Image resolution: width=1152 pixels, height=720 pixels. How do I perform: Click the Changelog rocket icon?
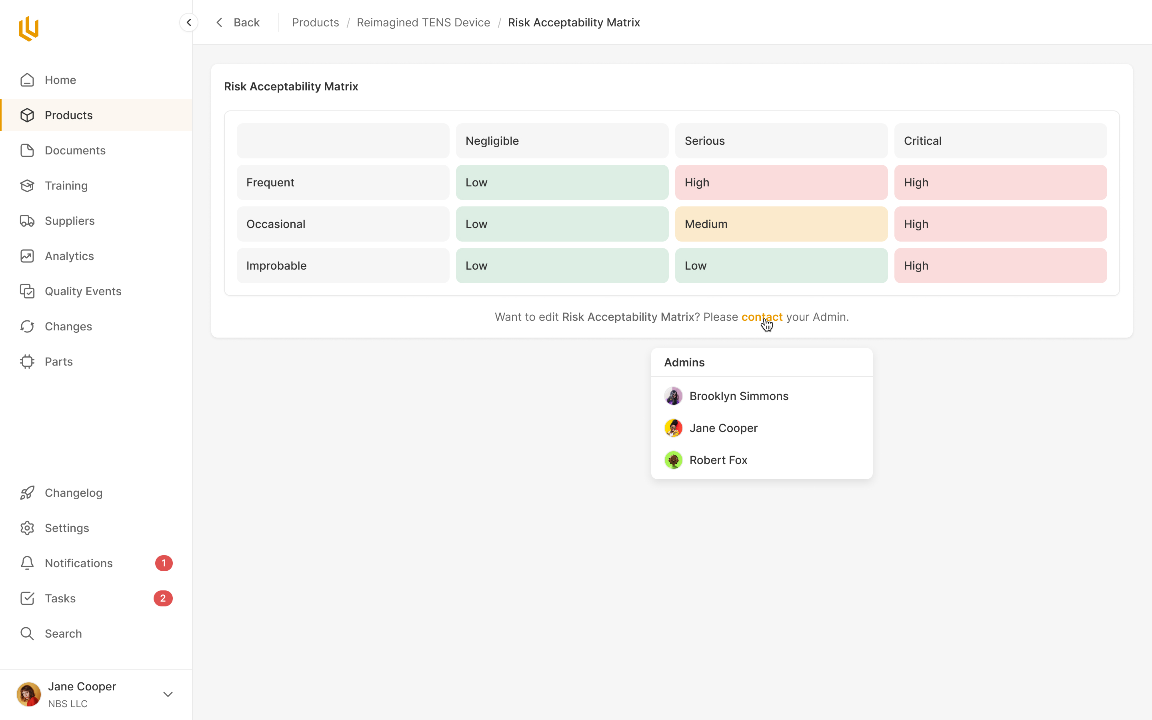pos(27,493)
